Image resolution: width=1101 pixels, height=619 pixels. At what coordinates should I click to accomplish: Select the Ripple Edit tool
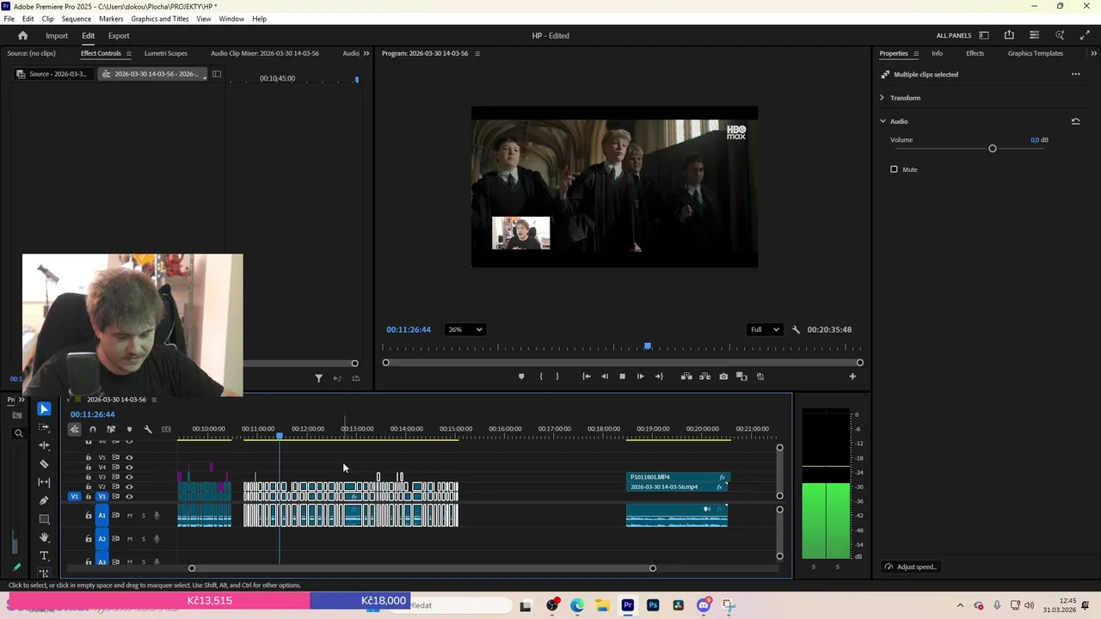point(44,445)
